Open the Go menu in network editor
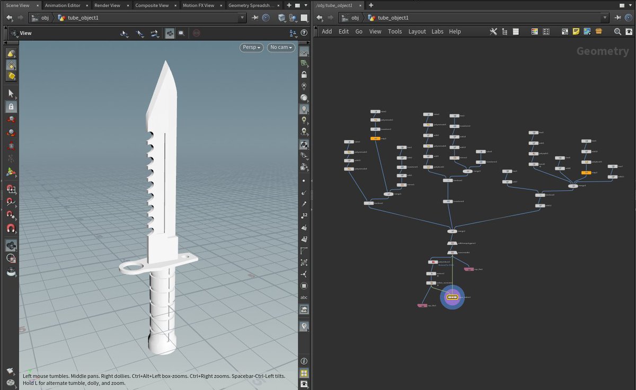Screen dimensions: 636x390 359,31
